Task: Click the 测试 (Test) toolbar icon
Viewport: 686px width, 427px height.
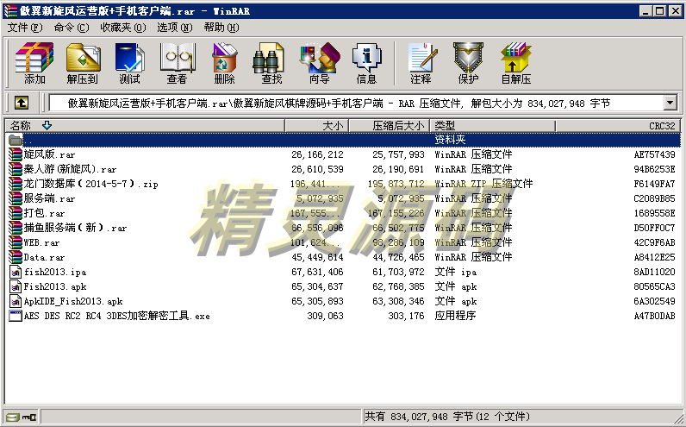Action: click(x=129, y=58)
